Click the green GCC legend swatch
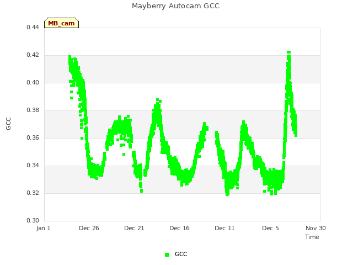 coord(167,255)
